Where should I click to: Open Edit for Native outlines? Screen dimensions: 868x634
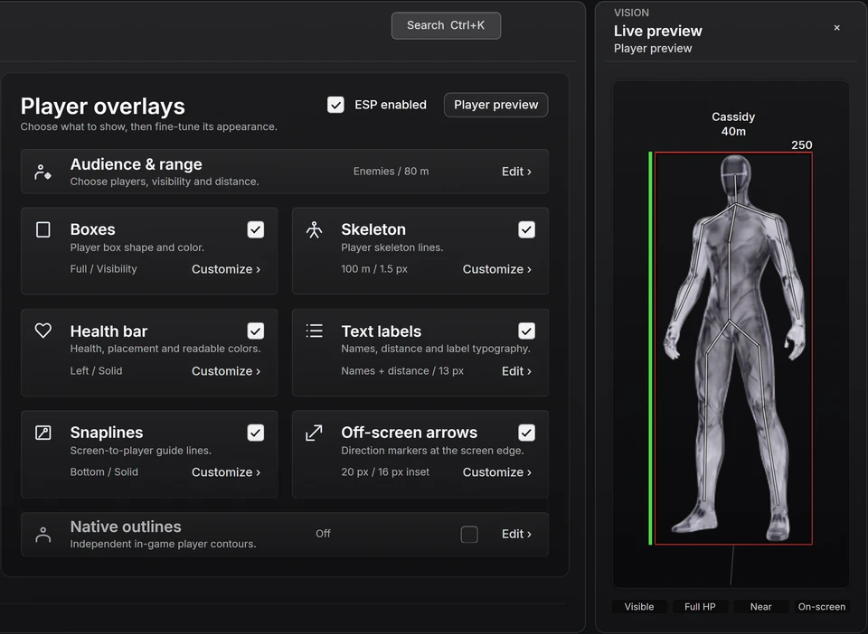pyautogui.click(x=516, y=534)
